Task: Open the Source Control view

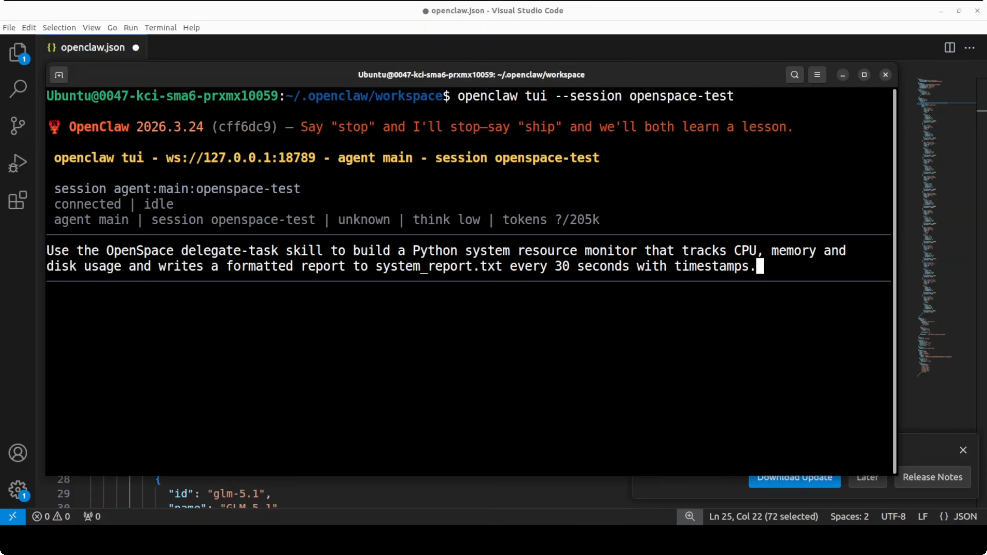Action: (x=18, y=126)
